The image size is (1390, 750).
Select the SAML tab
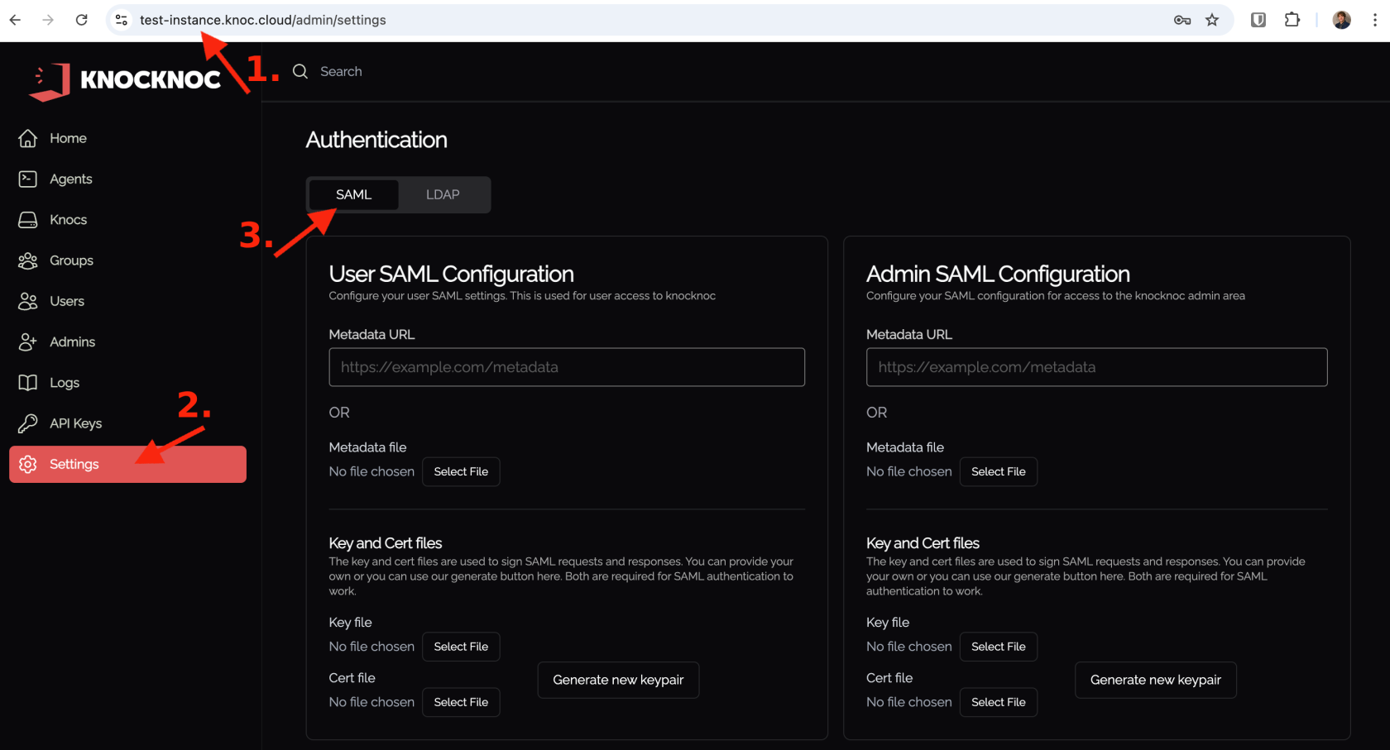pos(353,194)
